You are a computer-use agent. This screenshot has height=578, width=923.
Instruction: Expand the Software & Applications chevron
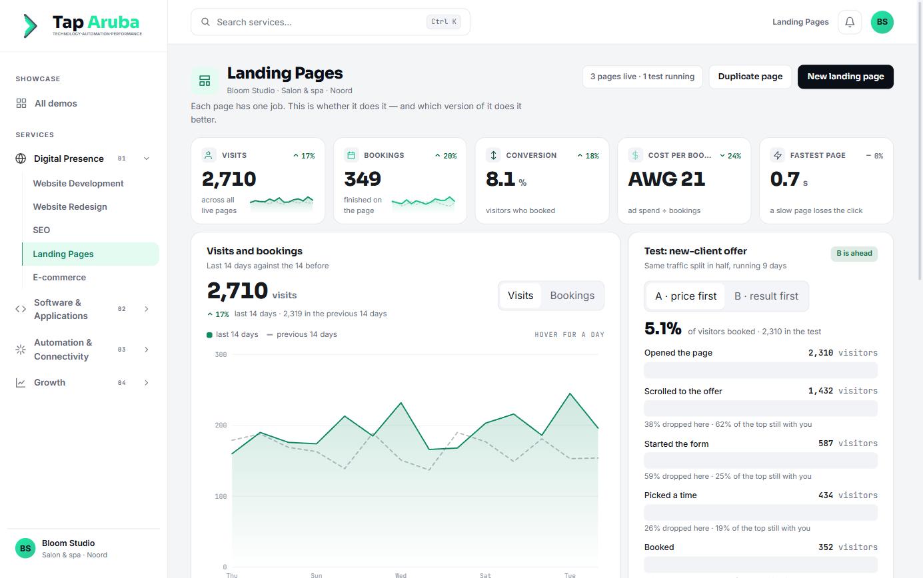pos(147,309)
